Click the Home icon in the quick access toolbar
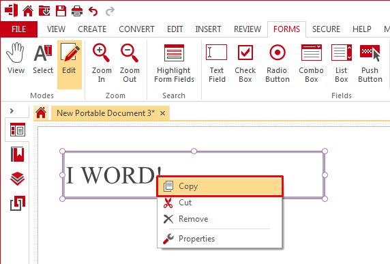The height and width of the screenshot is (264, 390). (x=28, y=11)
